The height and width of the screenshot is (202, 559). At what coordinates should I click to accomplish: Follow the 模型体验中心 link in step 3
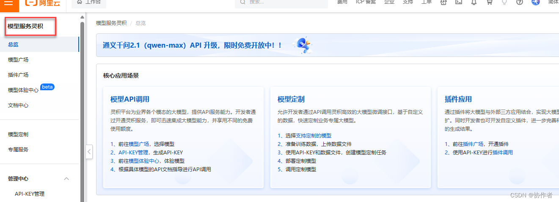click(x=144, y=161)
